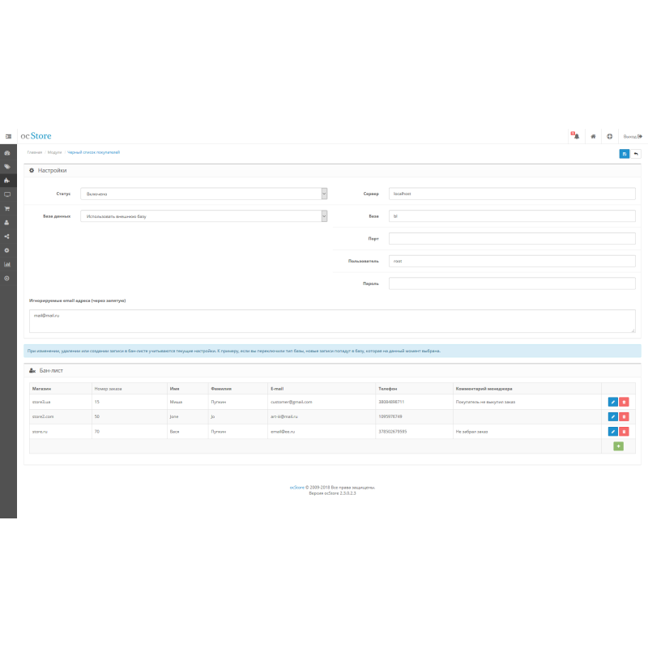Open the Статус dropdown
648x648 pixels.
click(x=203, y=194)
